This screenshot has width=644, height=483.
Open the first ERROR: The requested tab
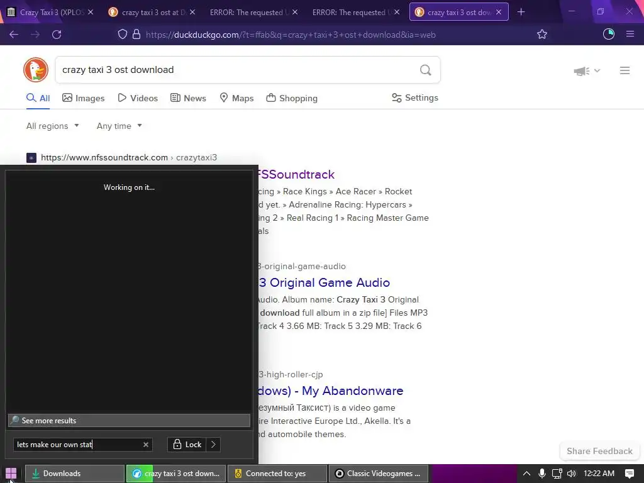coord(249,12)
